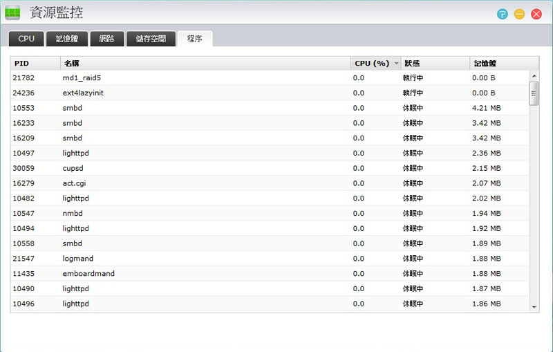Select the ext4lazyinit process row
This screenshot has height=352, width=553.
coord(270,93)
